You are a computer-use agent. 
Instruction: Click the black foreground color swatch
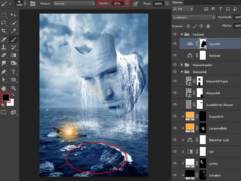point(6,97)
